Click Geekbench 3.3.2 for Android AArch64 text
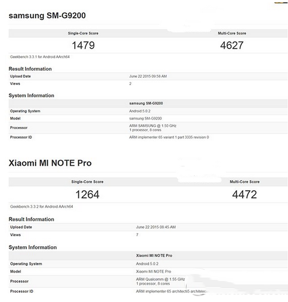 [41, 207]
